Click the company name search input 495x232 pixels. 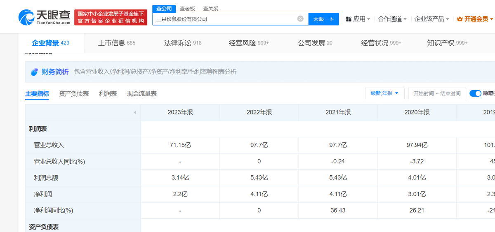pyautogui.click(x=225, y=19)
